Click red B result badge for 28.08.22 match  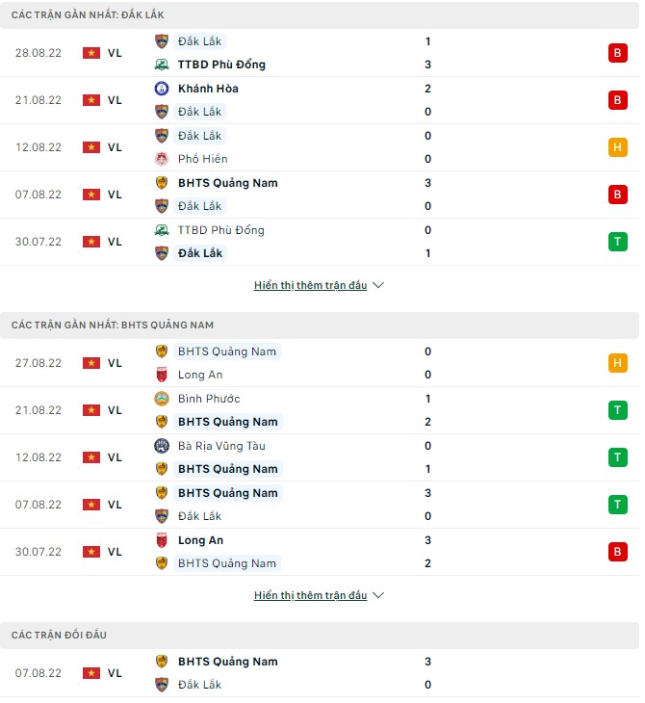tap(616, 53)
